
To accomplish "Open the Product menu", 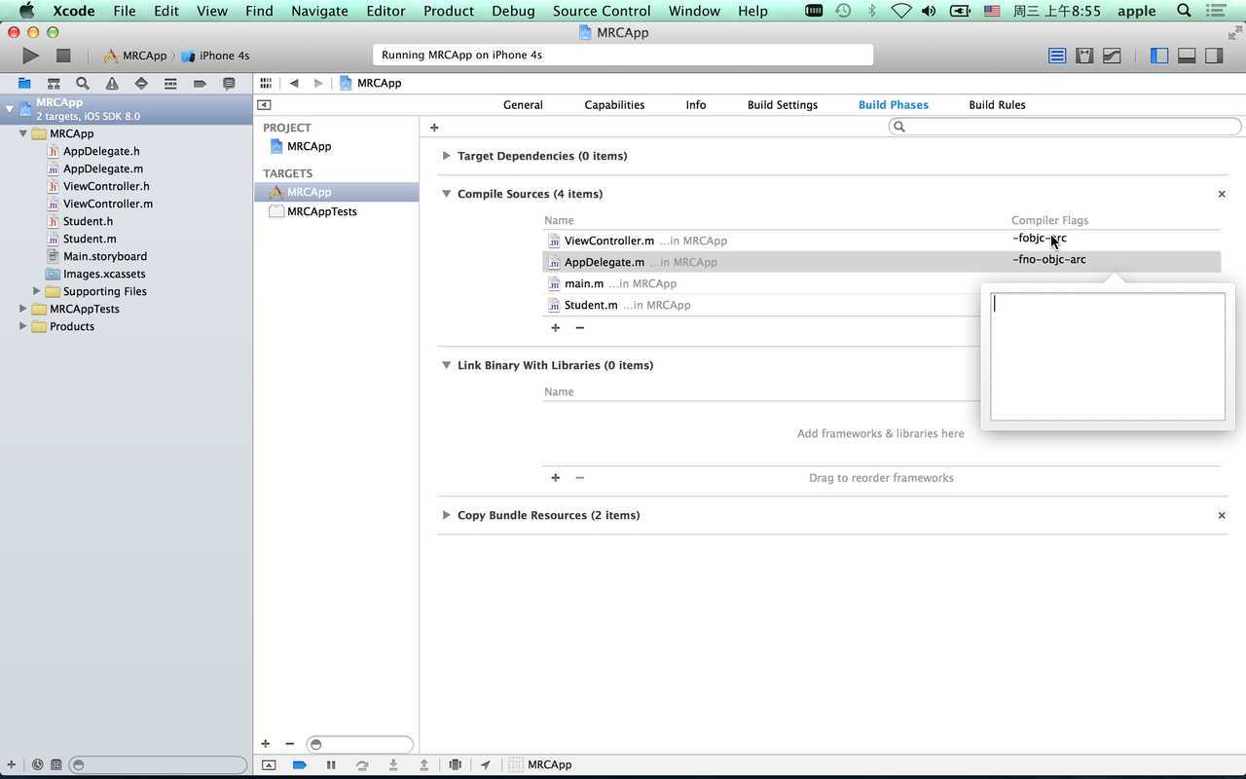I will [449, 11].
